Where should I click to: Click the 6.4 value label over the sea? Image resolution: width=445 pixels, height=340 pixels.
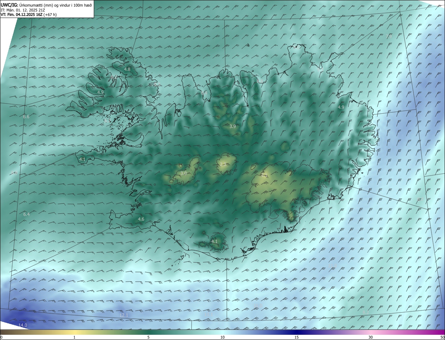[26, 214]
